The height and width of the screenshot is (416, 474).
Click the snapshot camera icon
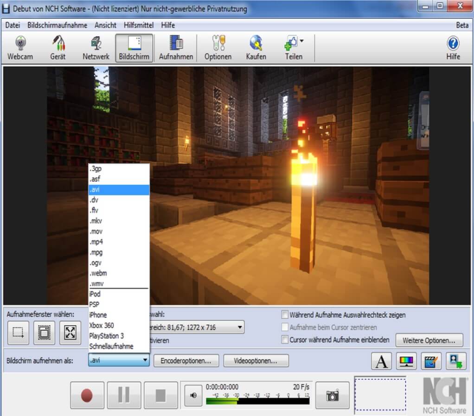[332, 395]
